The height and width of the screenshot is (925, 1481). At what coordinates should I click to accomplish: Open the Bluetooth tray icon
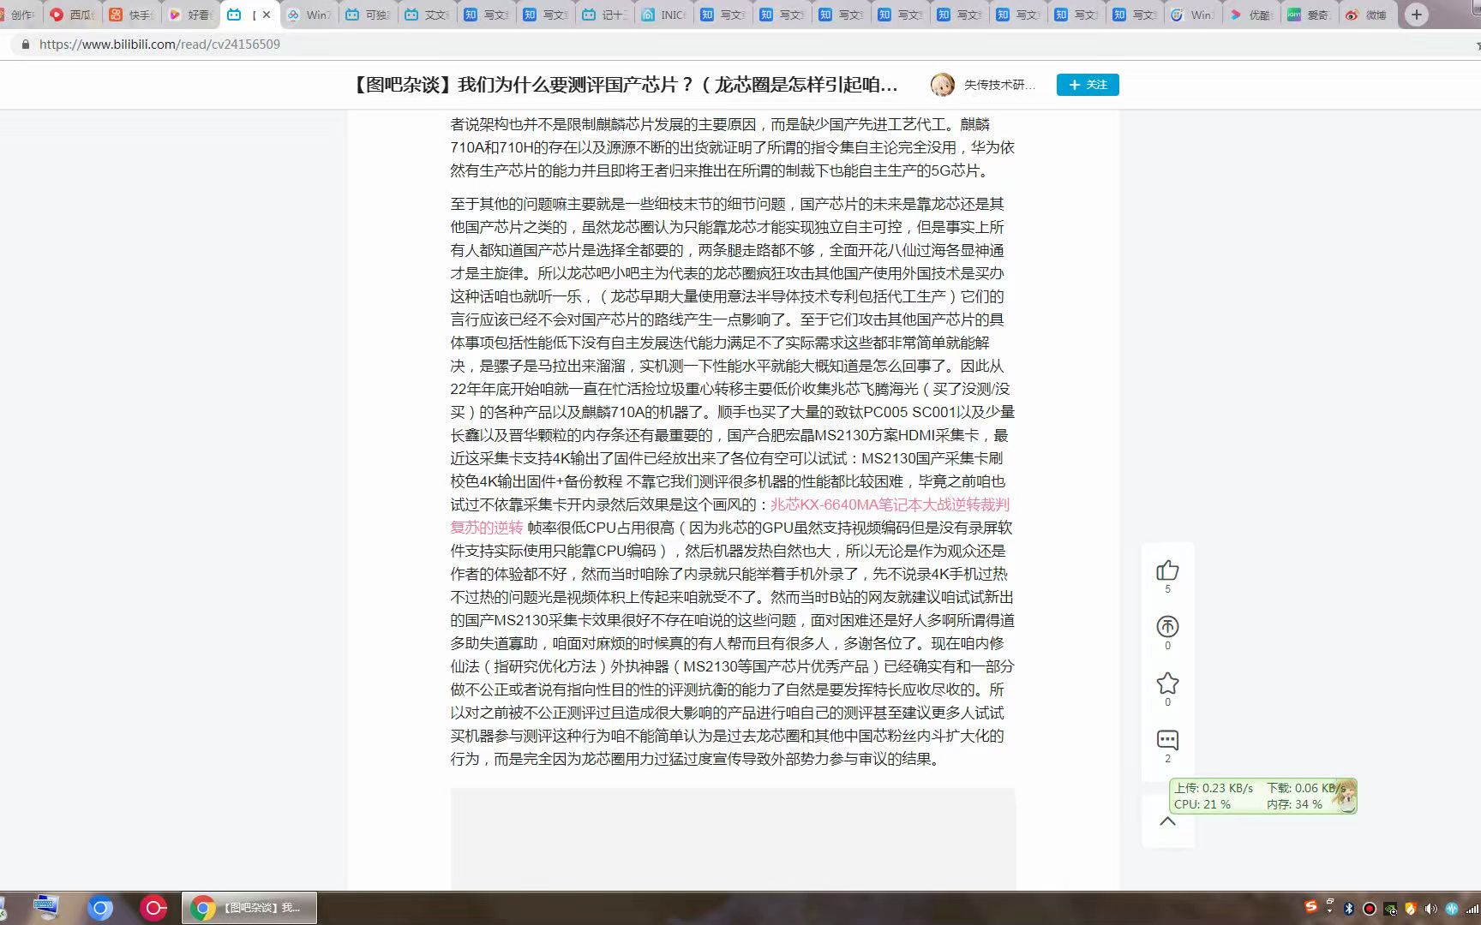pyautogui.click(x=1349, y=909)
